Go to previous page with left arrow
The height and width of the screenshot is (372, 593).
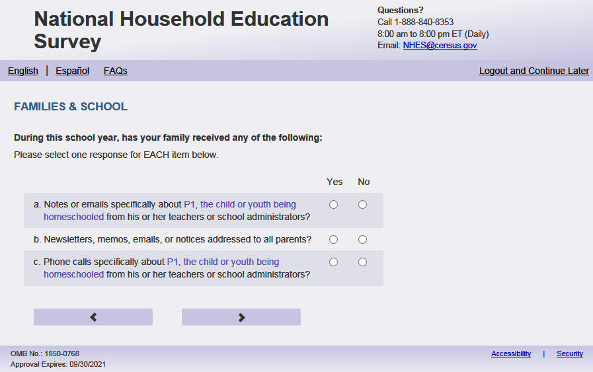click(93, 317)
